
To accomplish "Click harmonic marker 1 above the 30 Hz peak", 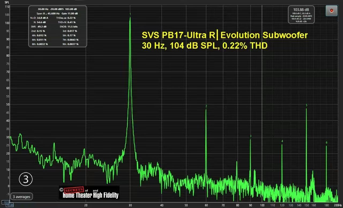I will (130, 14).
